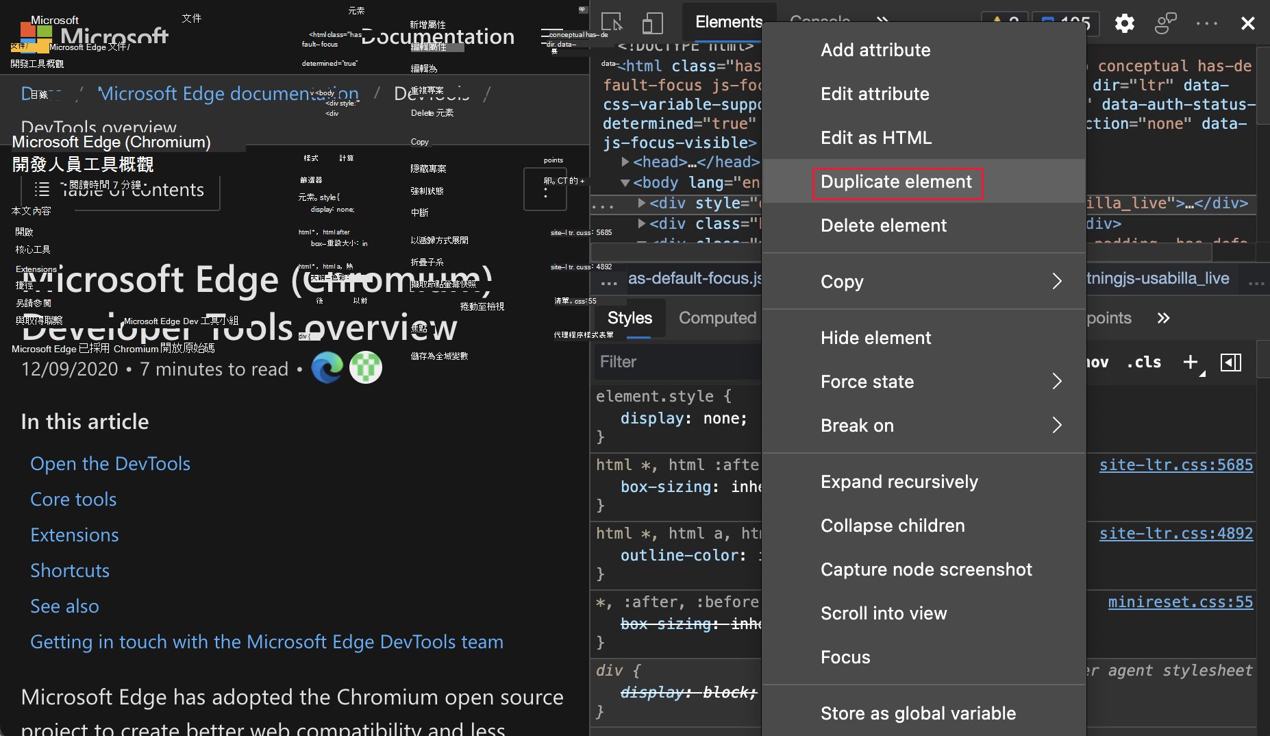This screenshot has width=1270, height=736.
Task: Switch to the Styles tab
Action: [630, 318]
